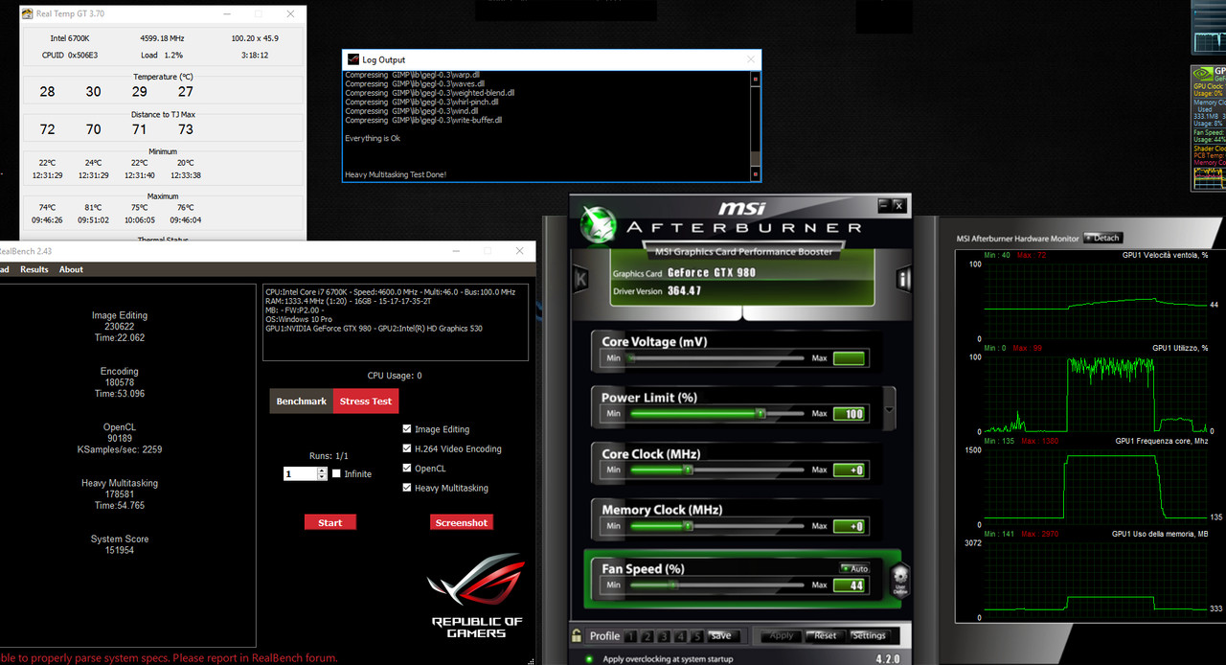This screenshot has height=665, width=1226.
Task: Click the runs count spinner arrows
Action: [321, 473]
